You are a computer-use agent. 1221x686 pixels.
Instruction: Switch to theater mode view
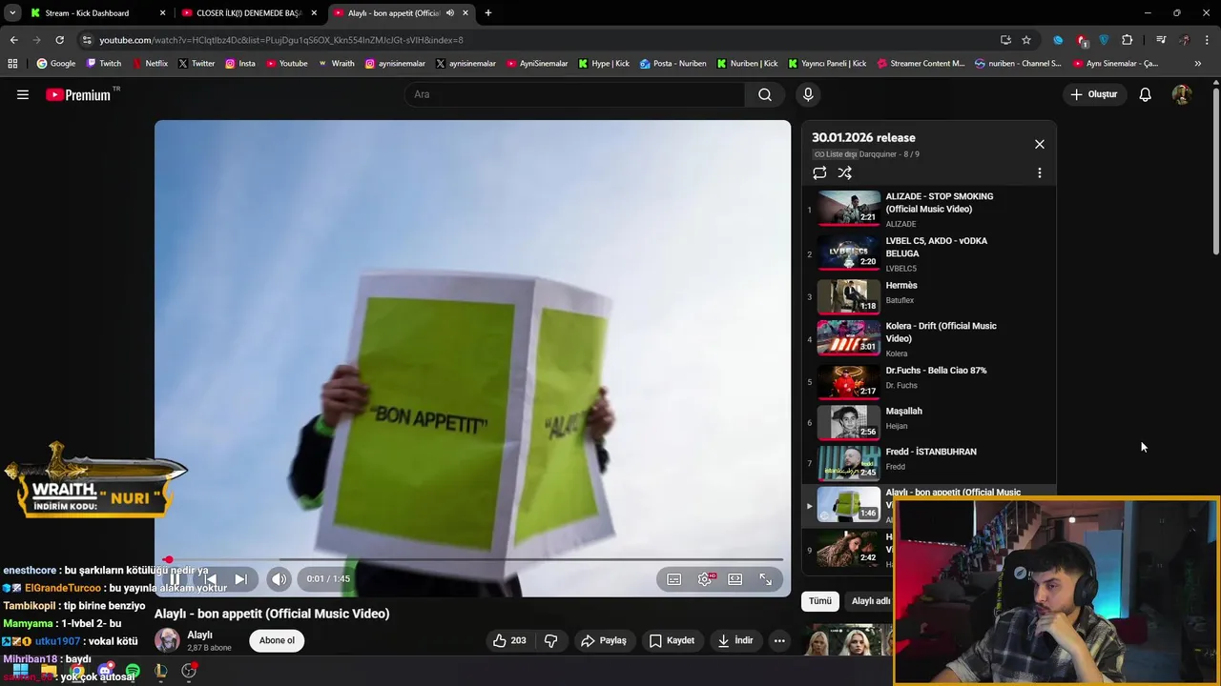(x=735, y=578)
